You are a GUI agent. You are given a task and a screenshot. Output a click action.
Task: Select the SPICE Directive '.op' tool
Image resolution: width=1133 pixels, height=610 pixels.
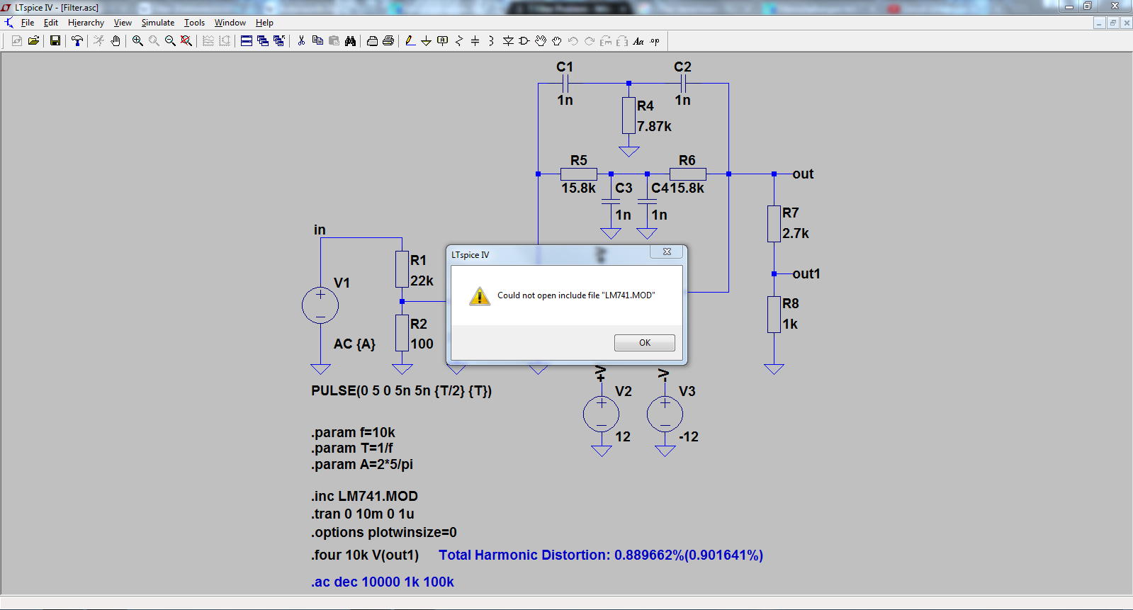coord(655,41)
